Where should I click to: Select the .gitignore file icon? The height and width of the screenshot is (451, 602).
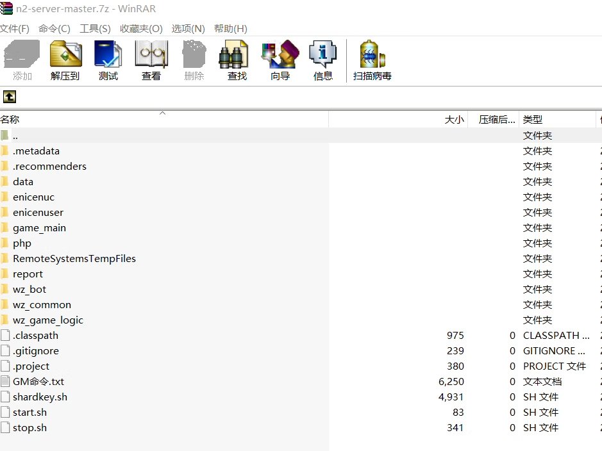click(x=5, y=350)
